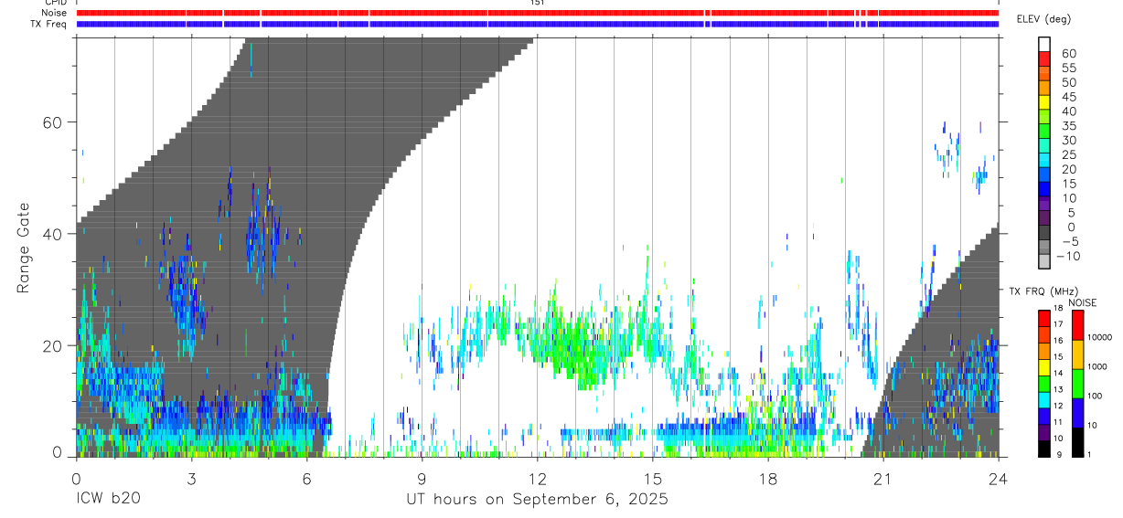Click the '3' tick on UT hours axis
This screenshot has height=518, width=1123.
tap(191, 478)
